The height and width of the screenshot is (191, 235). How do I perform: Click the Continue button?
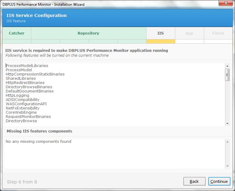(x=219, y=181)
